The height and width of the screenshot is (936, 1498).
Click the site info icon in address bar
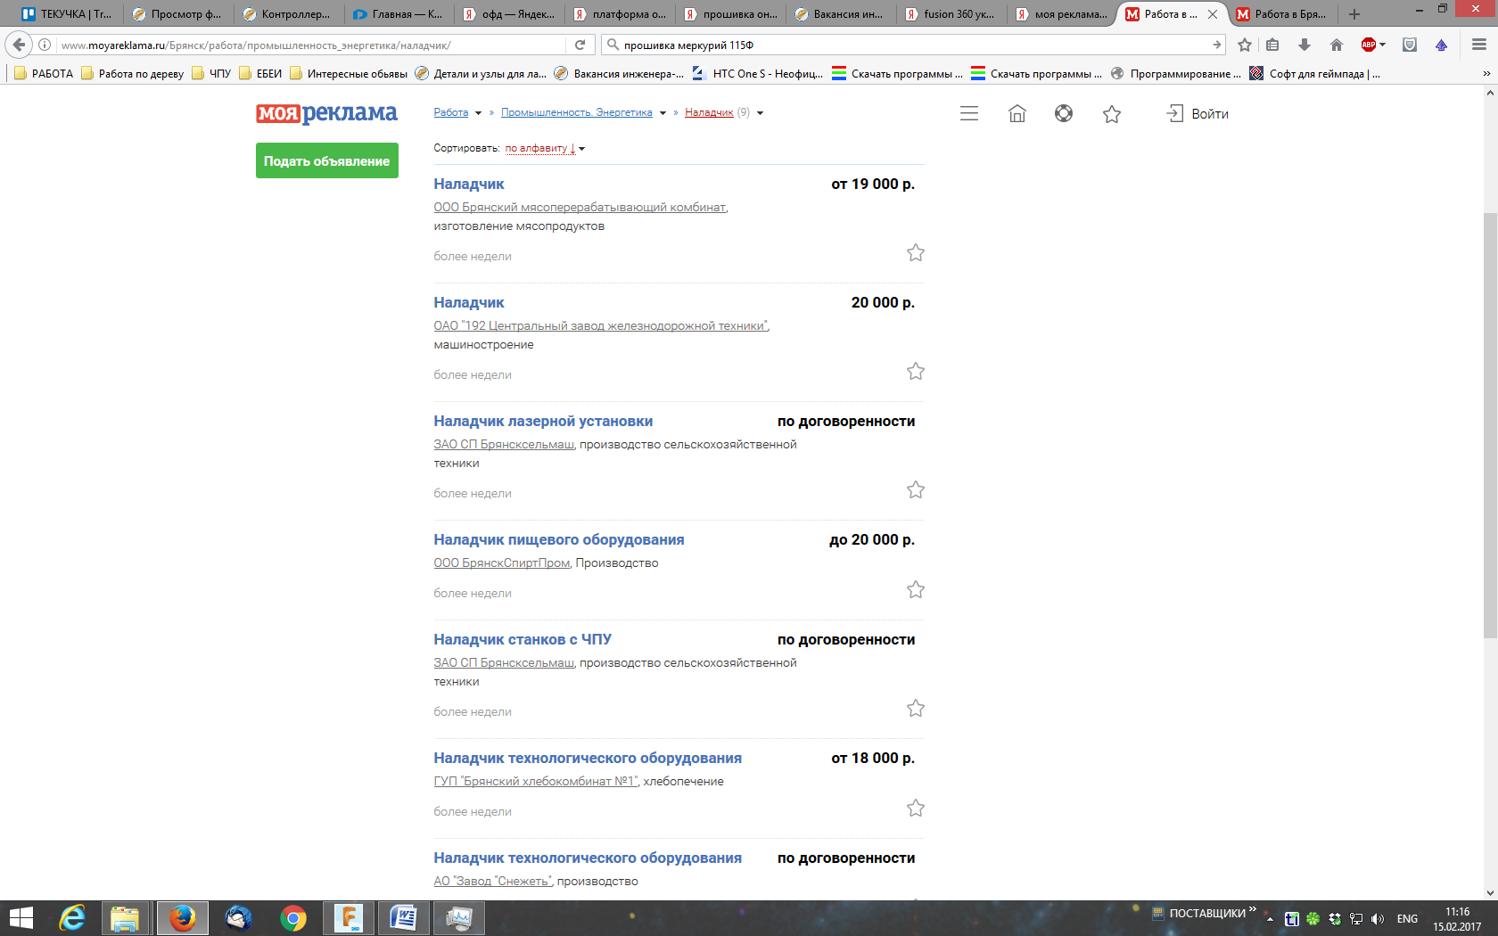coord(45,45)
